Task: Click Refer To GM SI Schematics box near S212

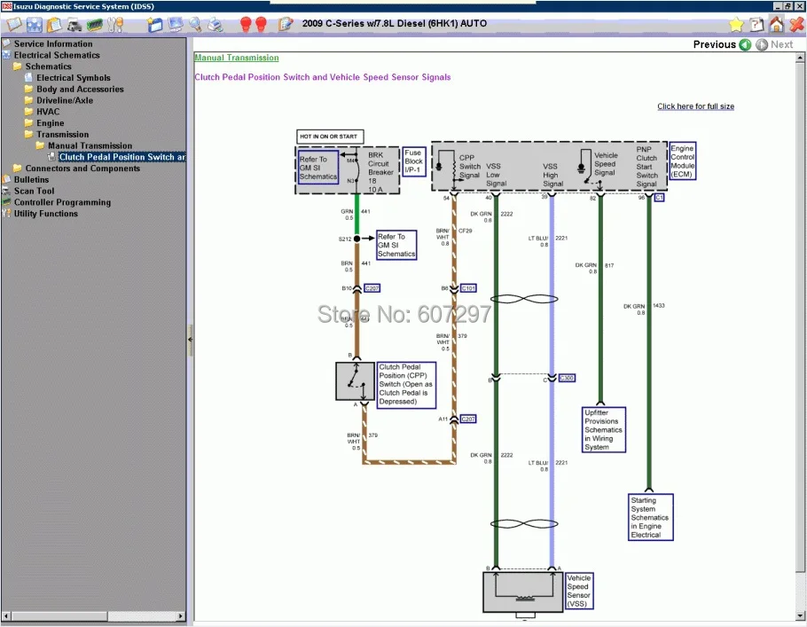Action: click(396, 245)
